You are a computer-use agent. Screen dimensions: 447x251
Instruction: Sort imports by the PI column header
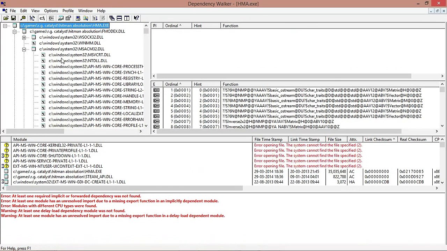point(157,26)
